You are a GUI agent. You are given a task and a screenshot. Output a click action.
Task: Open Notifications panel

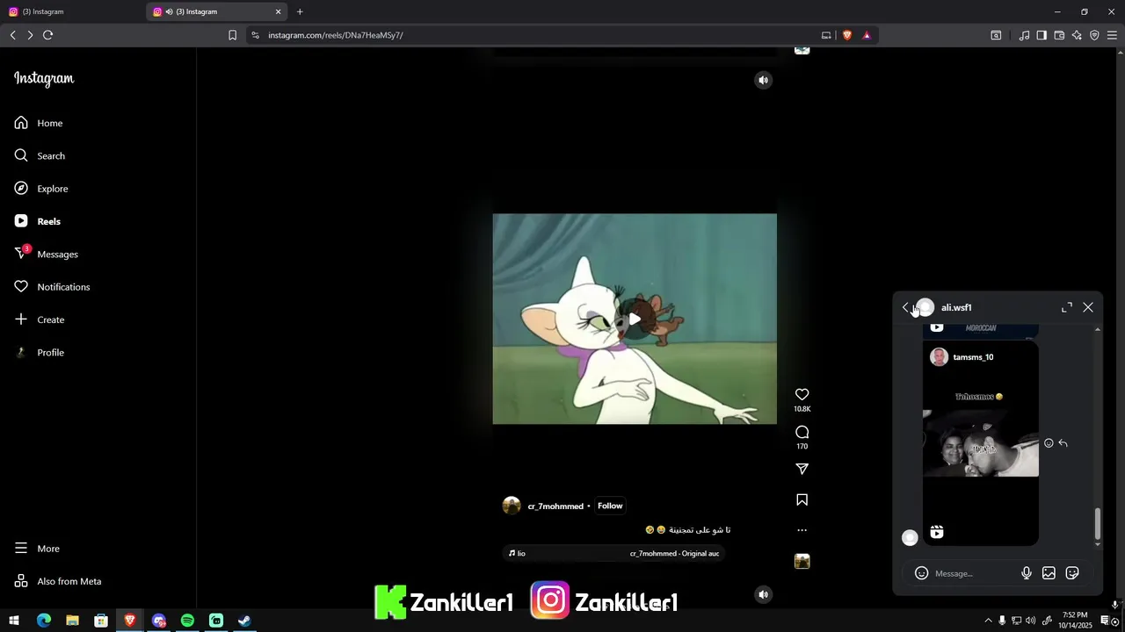(63, 287)
